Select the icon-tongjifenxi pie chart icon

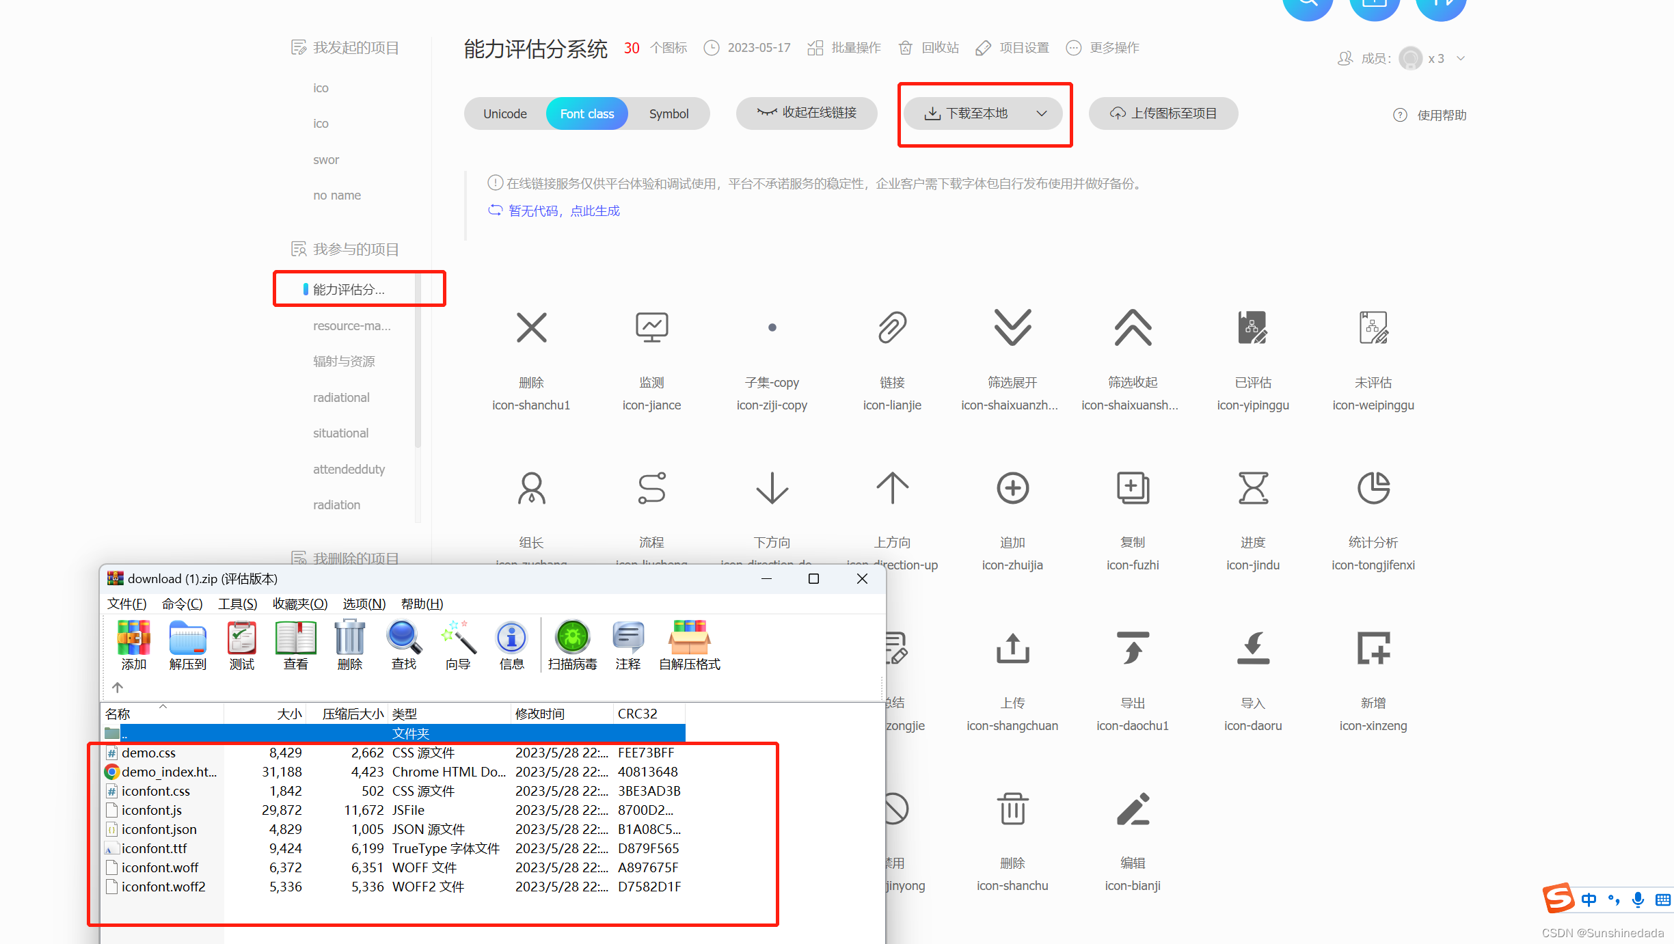click(x=1373, y=488)
